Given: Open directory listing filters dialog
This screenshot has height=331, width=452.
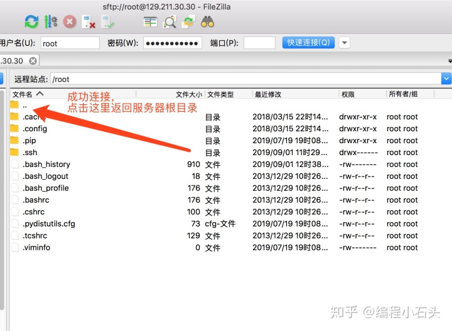Looking at the screenshot, I should 151,22.
